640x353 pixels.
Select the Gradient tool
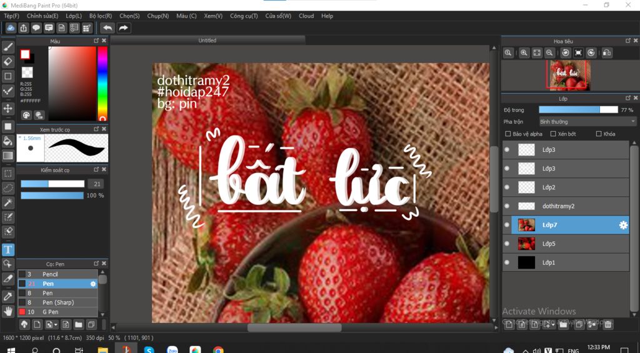tap(7, 156)
